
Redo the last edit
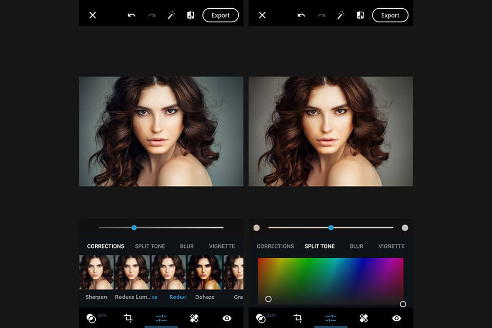(151, 15)
